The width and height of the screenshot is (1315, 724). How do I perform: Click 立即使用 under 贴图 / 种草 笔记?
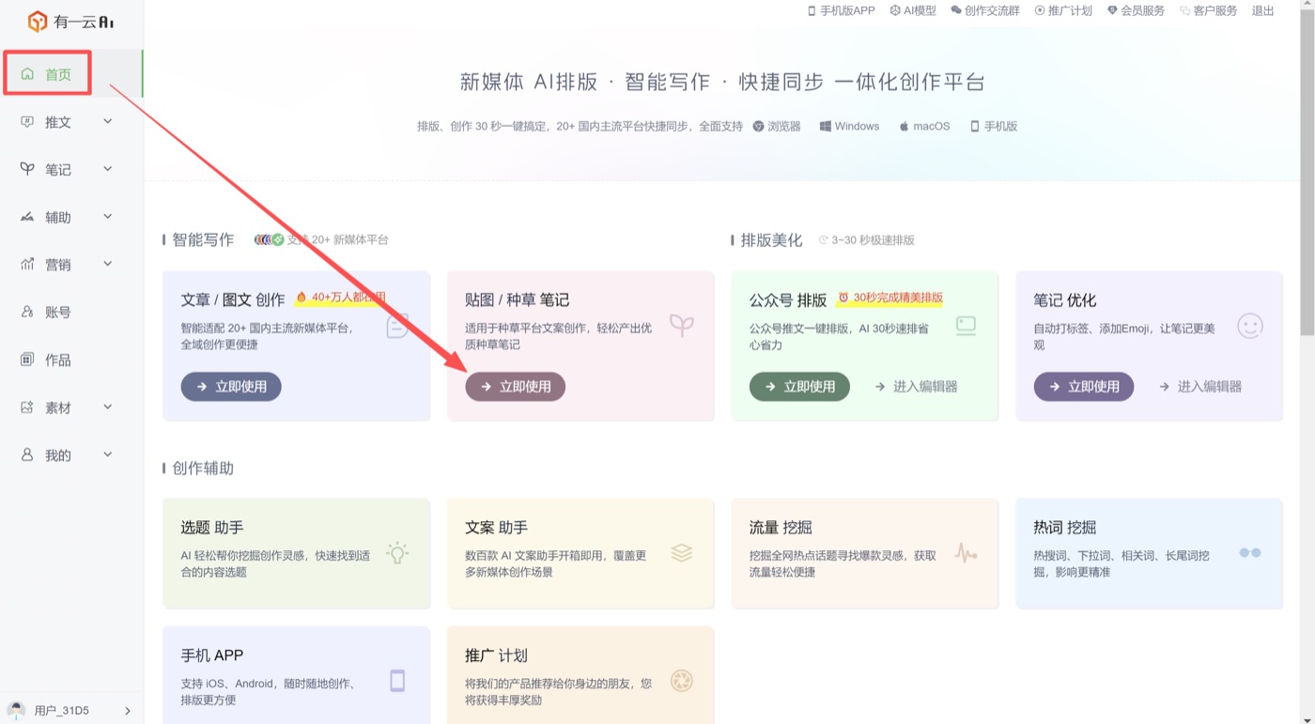516,386
